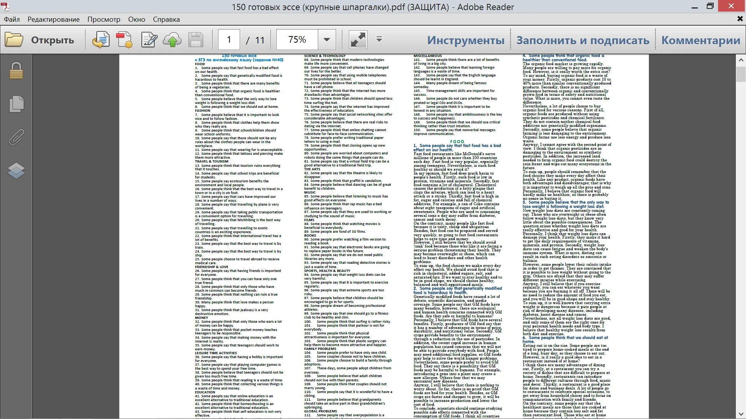Click the 'LEISURE TIME ACTIVITIES' section heading
Viewport: 746px width, 419px height.
coord(216,353)
